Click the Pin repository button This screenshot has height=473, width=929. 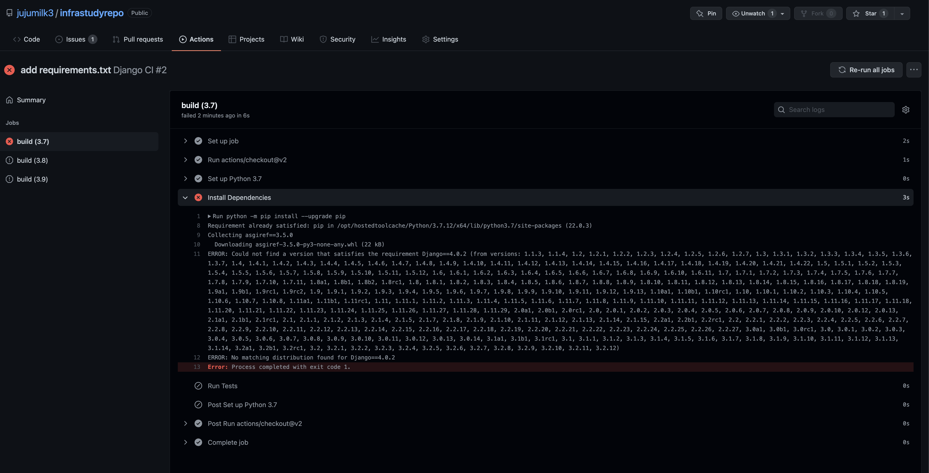pyautogui.click(x=706, y=13)
